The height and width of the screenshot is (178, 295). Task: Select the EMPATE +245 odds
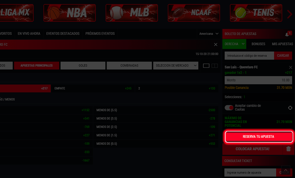tap(93, 88)
